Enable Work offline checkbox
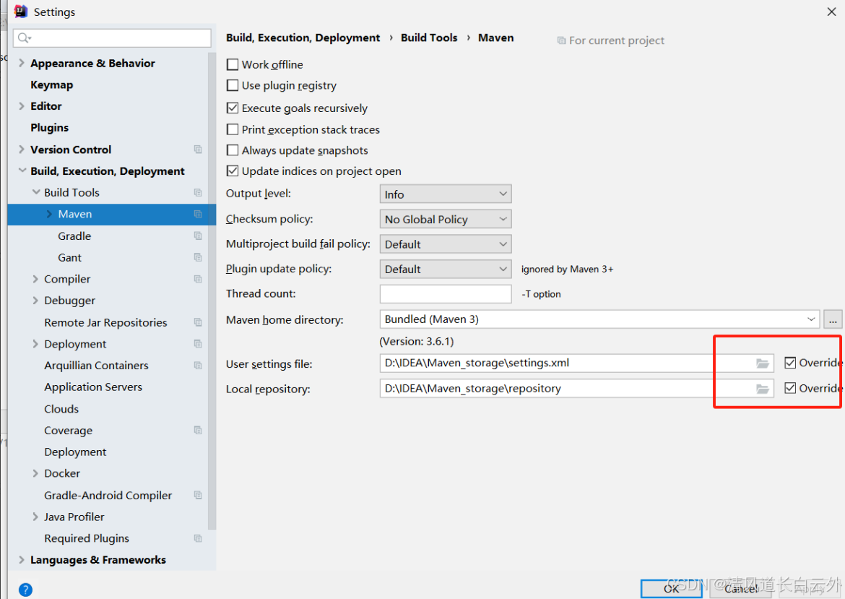Viewport: 845px width, 599px height. [233, 65]
